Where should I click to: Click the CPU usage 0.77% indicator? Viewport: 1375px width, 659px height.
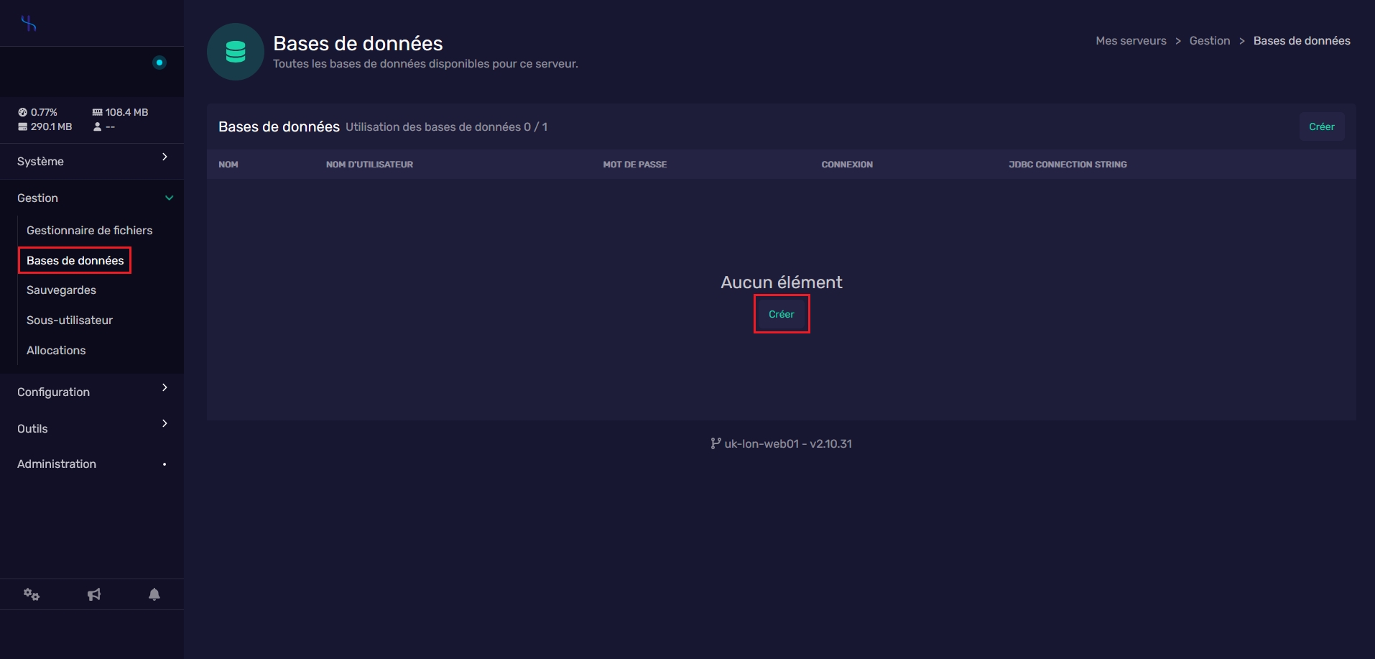38,112
